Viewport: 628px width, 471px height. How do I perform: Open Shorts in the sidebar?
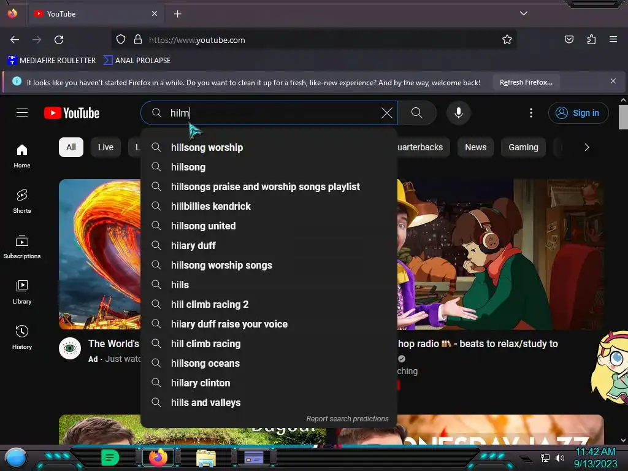pos(22,201)
